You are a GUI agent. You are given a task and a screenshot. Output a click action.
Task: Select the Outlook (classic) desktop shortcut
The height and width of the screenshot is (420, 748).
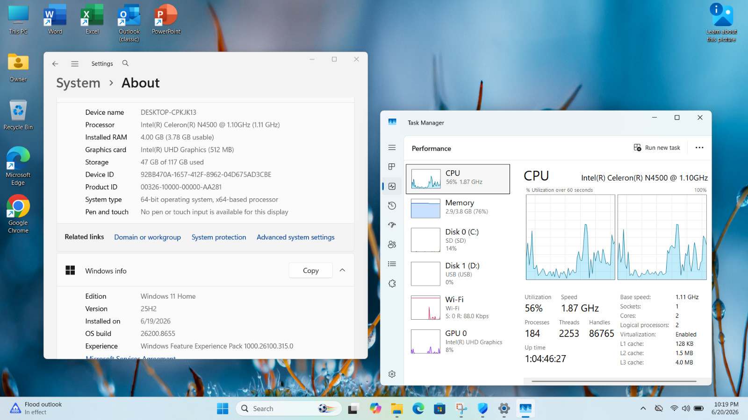click(x=129, y=23)
